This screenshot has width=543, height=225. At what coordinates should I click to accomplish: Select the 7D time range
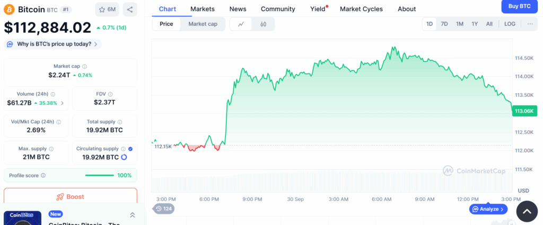pyautogui.click(x=444, y=24)
